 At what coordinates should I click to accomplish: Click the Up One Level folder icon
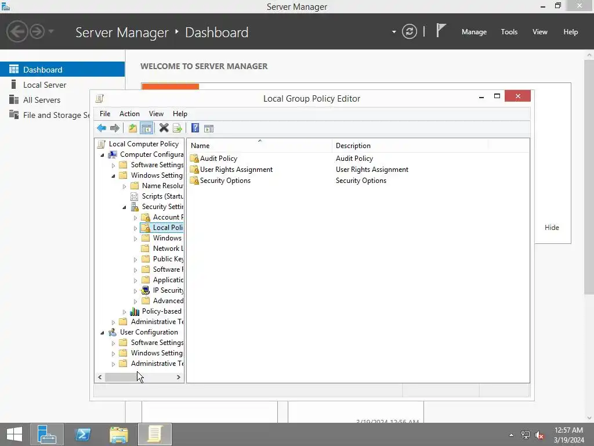[133, 128]
